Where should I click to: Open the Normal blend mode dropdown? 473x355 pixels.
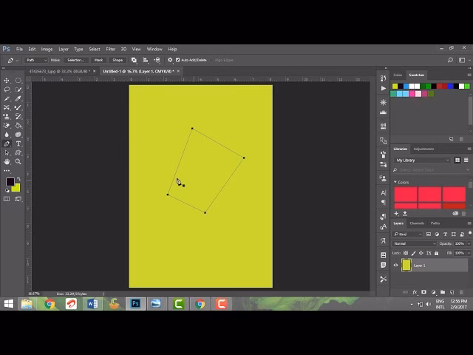(x=415, y=243)
